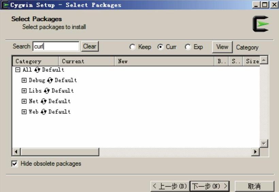Minimize the Cygwin Setup window
This screenshot has width=279, height=192.
pyautogui.click(x=256, y=5)
